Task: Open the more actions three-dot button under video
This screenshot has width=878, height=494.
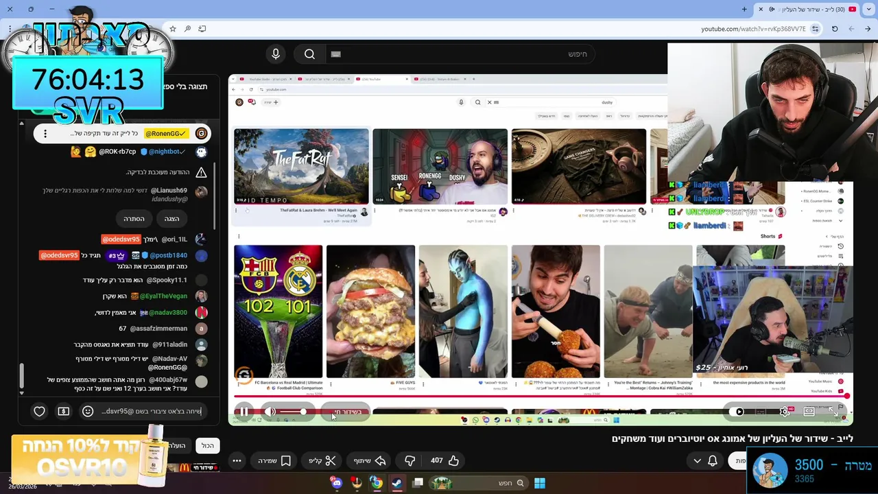Action: tap(237, 460)
